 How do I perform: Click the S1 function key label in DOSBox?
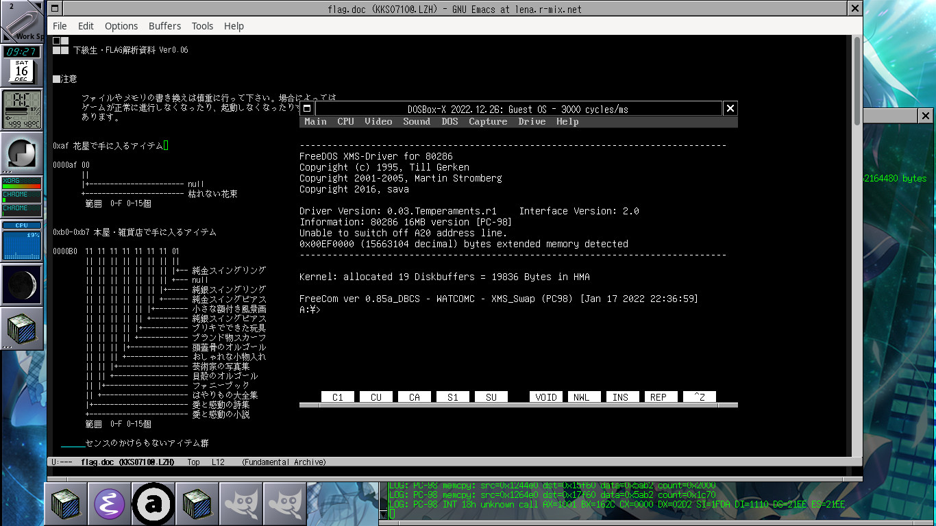pos(453,397)
